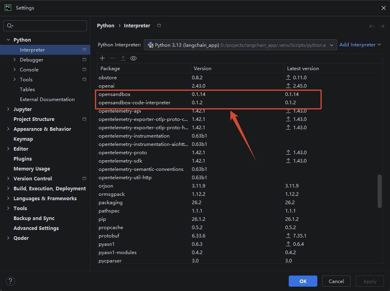Screen dimensions: 390x291
Task: Toggle show early releases eye icon
Action: [133, 58]
